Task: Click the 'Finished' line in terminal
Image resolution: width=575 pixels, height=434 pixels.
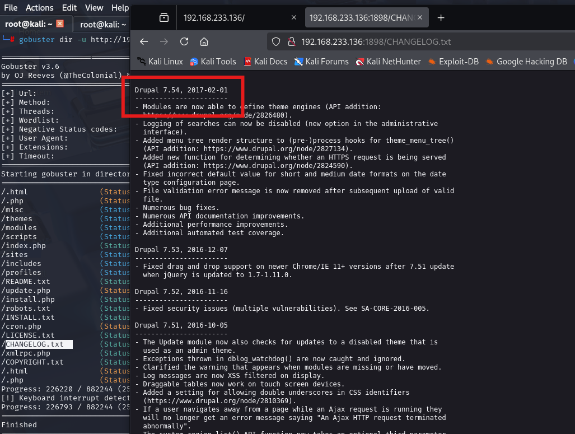Action: (x=19, y=425)
